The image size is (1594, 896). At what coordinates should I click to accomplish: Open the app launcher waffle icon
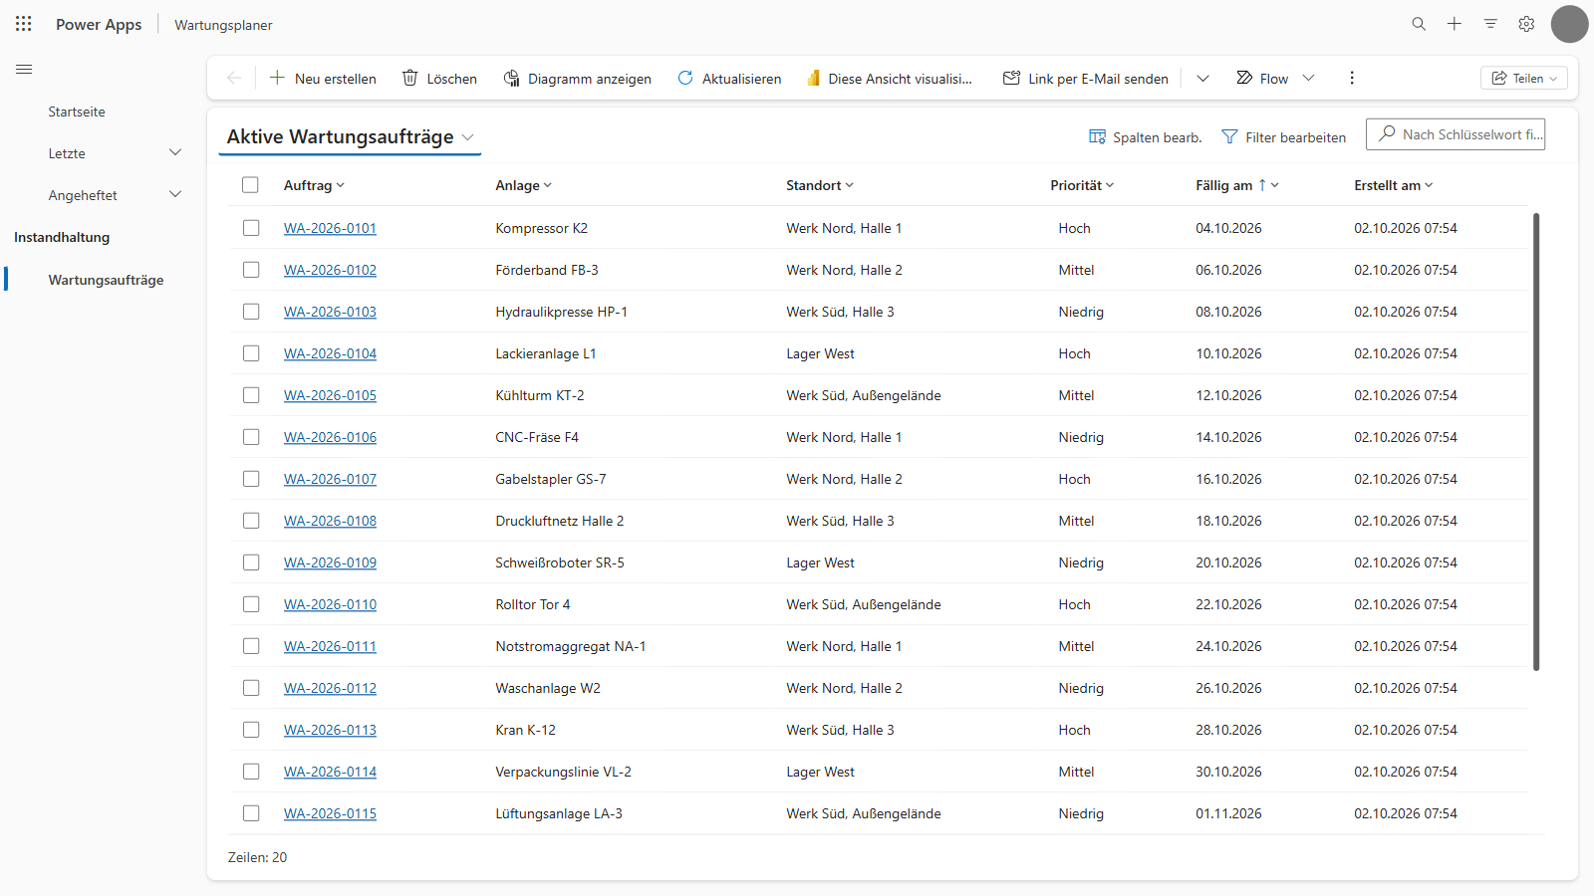[24, 24]
